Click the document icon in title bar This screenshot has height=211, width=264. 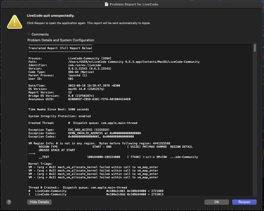pos(106,4)
